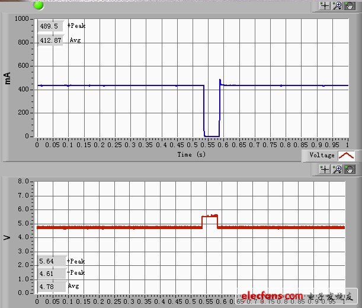Select the current +Peak value 489.5 field
Screen dimensions: 362x308
(50, 27)
